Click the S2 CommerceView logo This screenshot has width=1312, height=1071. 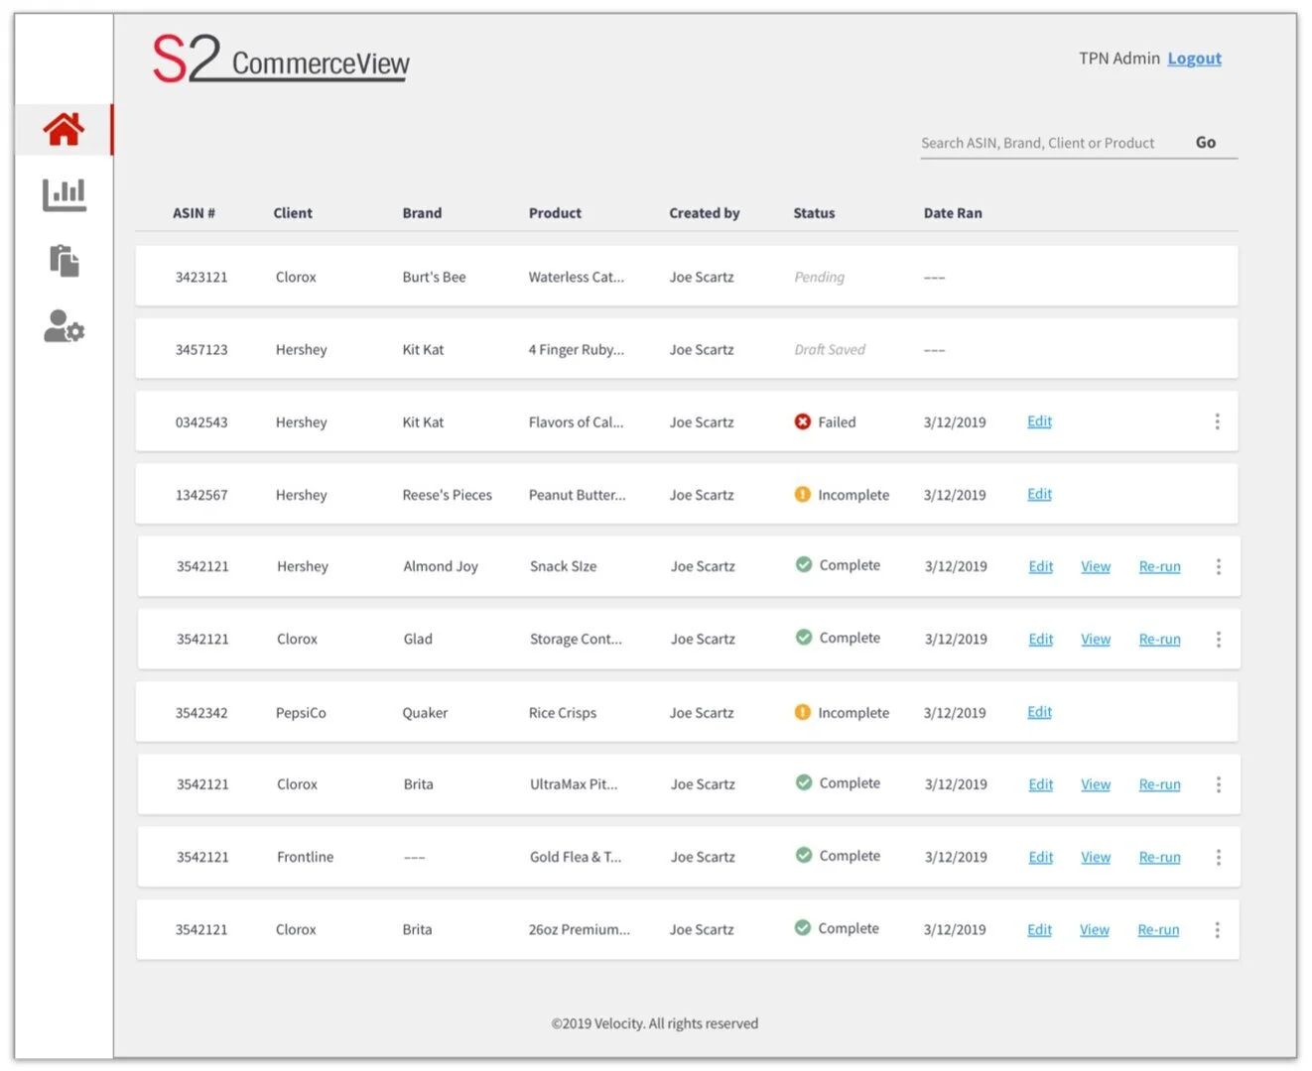(x=280, y=59)
